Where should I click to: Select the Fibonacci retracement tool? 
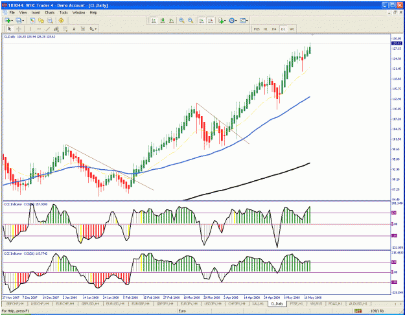tap(65, 29)
